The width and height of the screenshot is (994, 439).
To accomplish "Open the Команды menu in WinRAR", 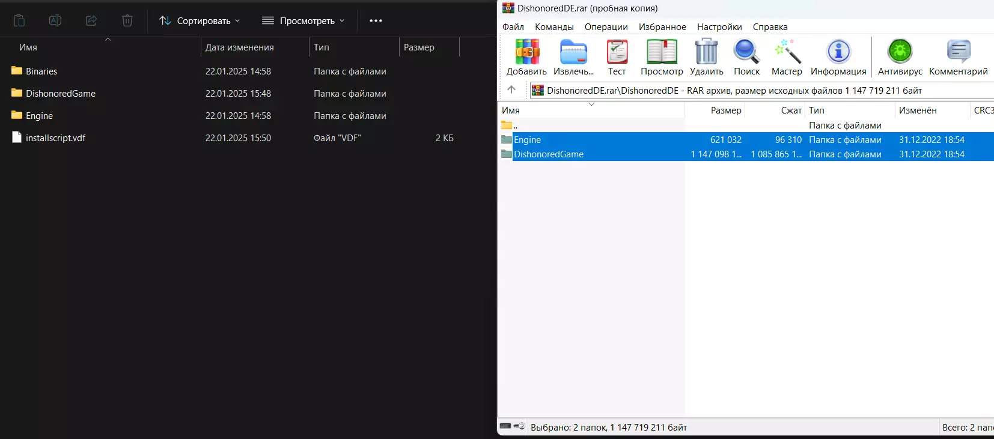I will (554, 27).
